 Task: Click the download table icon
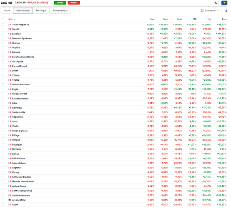(226, 10)
